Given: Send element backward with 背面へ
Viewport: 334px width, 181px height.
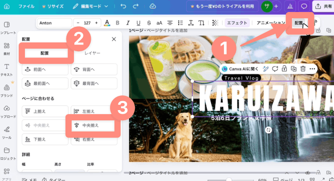Looking at the screenshot, I should point(94,69).
